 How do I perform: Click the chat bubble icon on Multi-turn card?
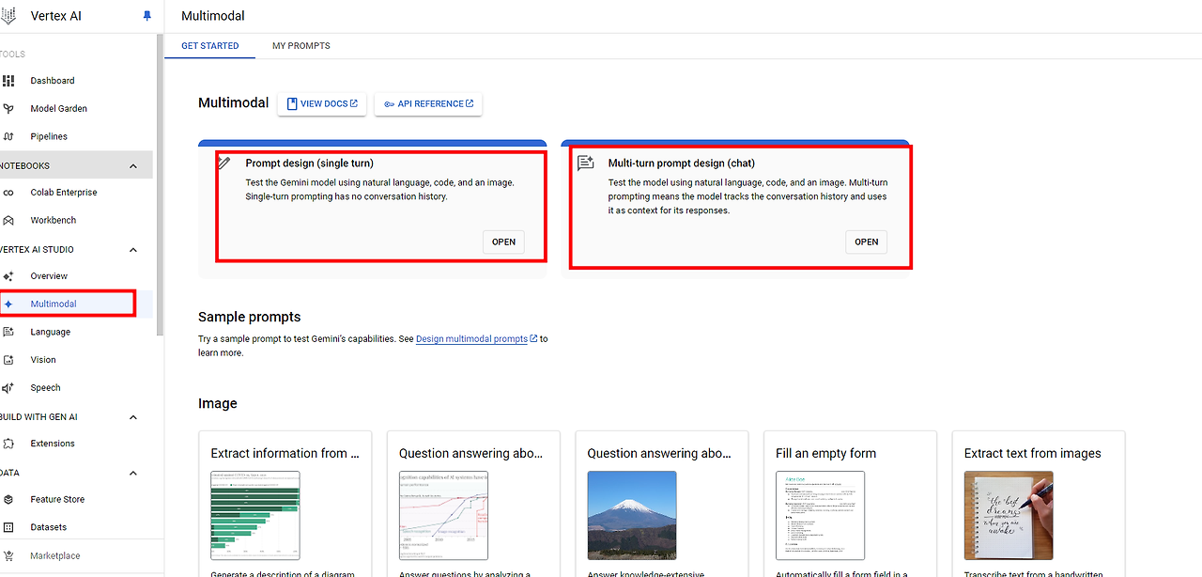pos(586,163)
